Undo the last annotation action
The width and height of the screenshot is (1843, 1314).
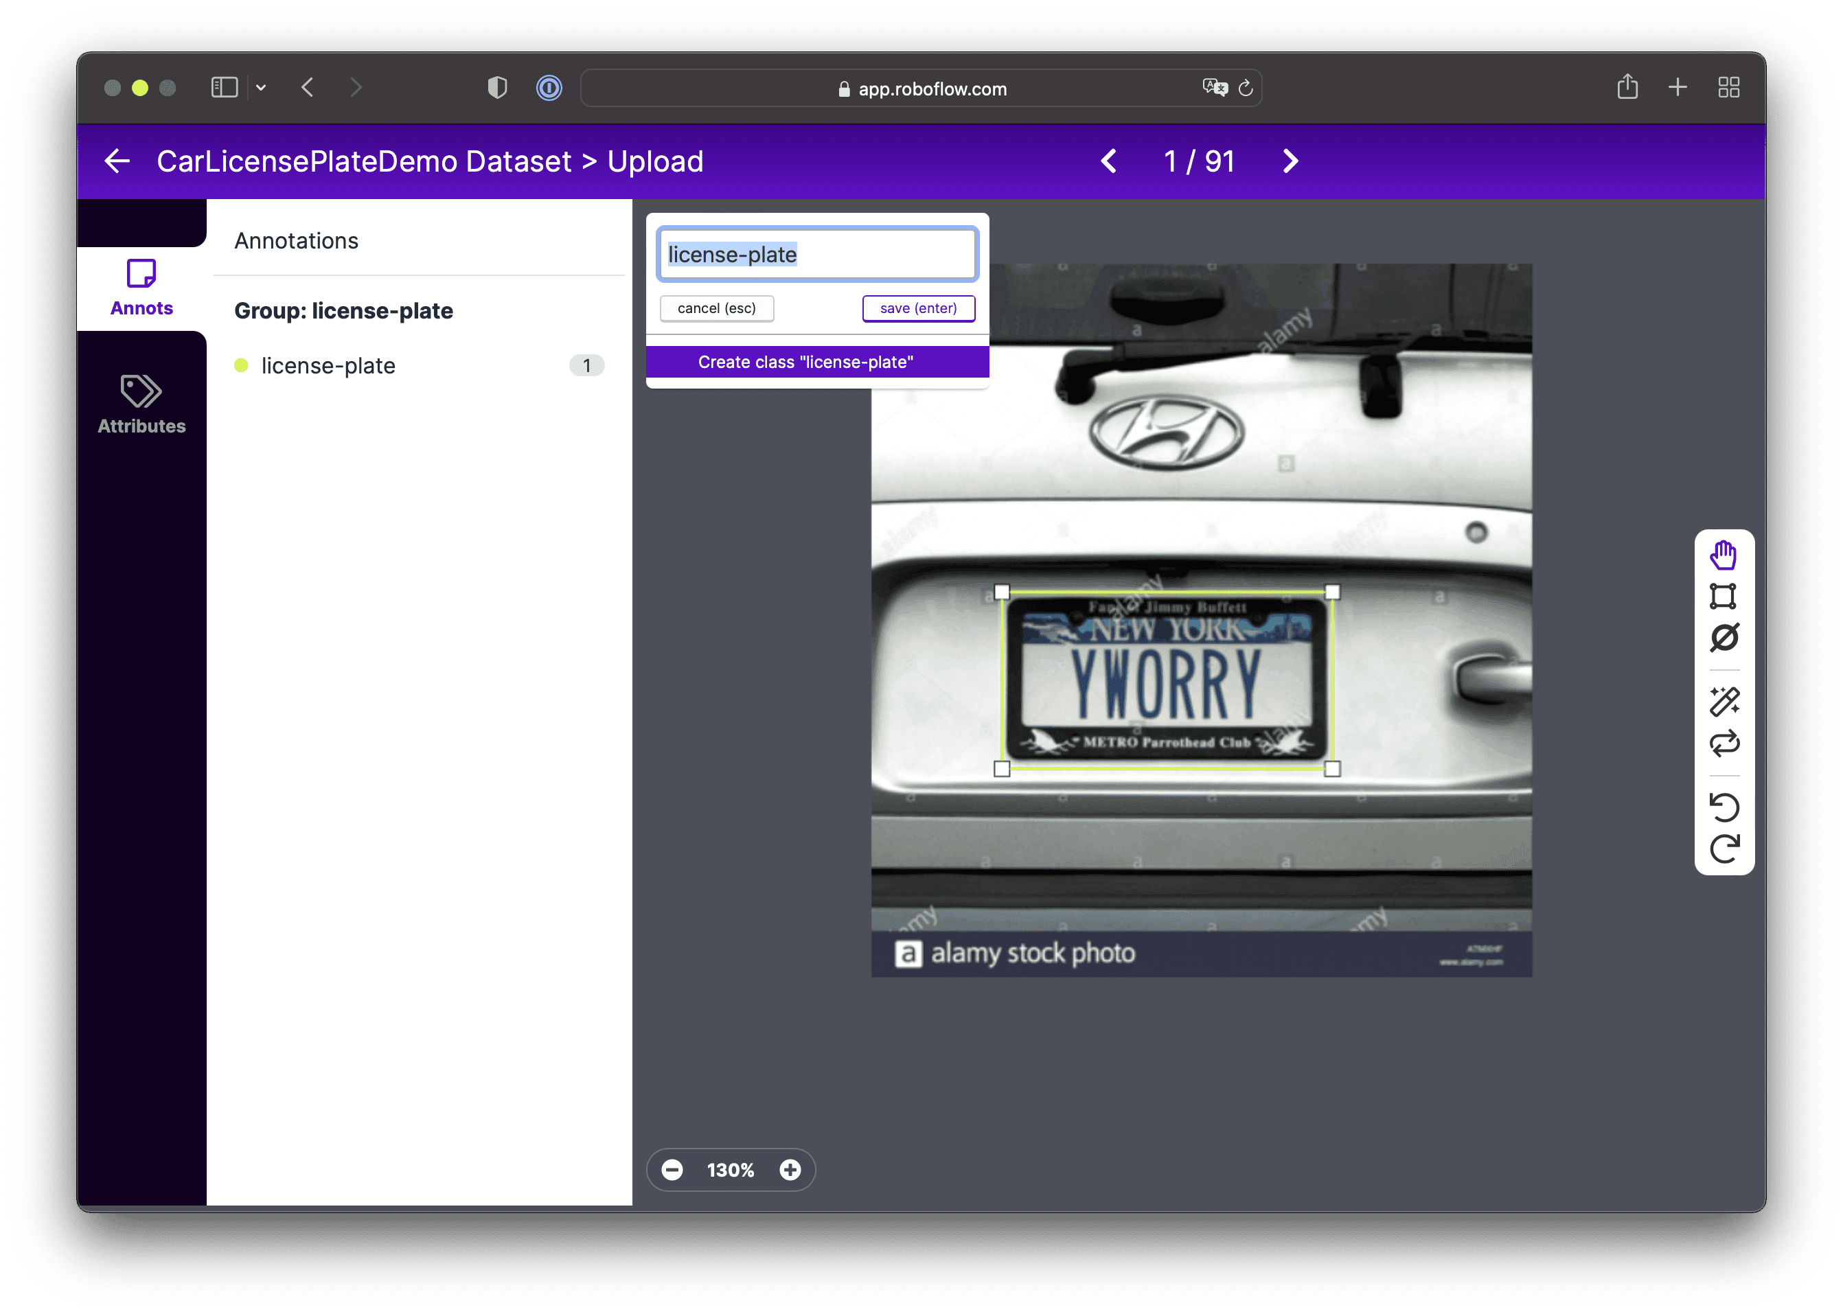[x=1724, y=807]
